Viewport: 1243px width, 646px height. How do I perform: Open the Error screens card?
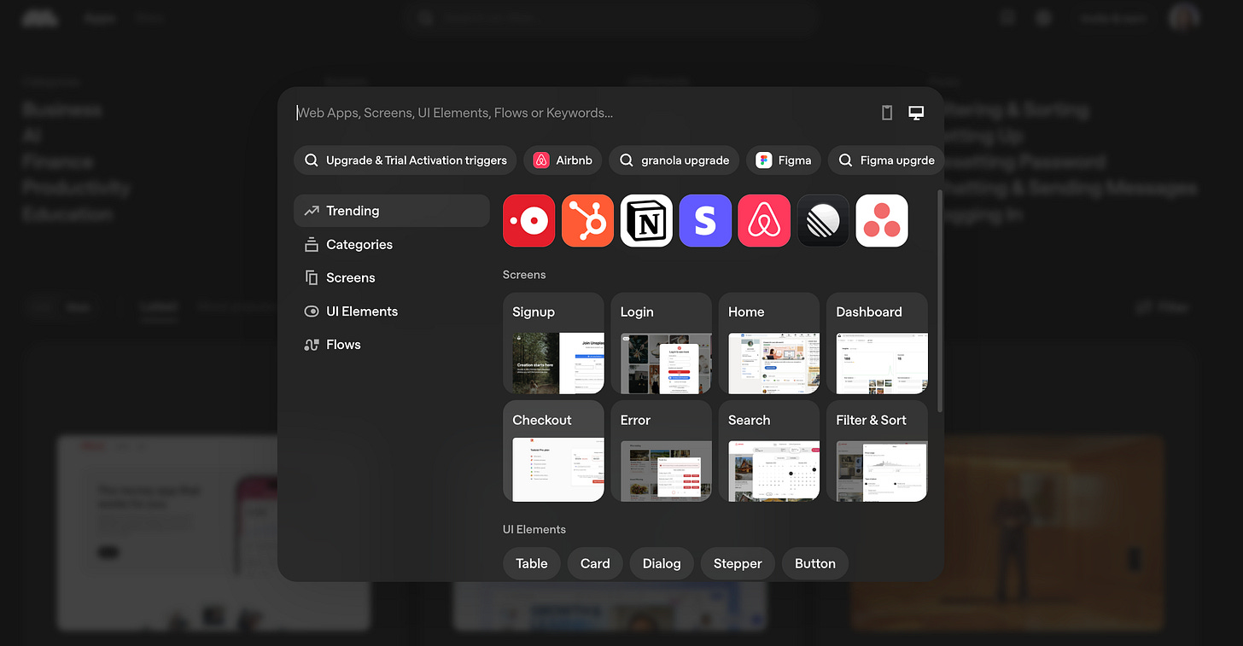[x=662, y=451]
